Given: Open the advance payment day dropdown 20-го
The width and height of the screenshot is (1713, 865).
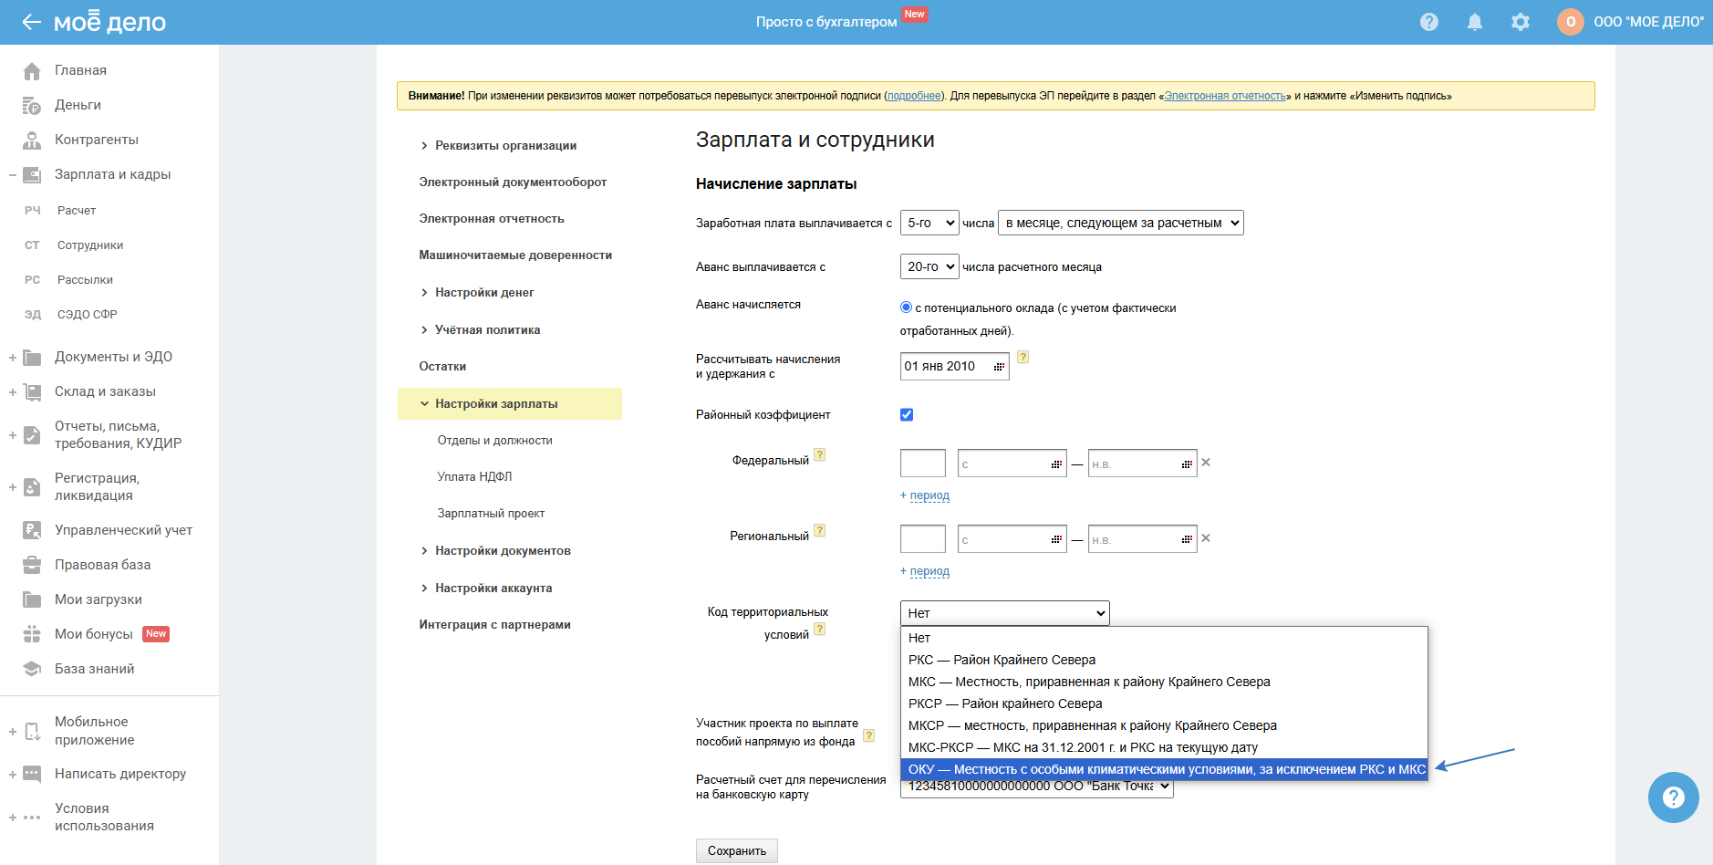Looking at the screenshot, I should coord(929,266).
